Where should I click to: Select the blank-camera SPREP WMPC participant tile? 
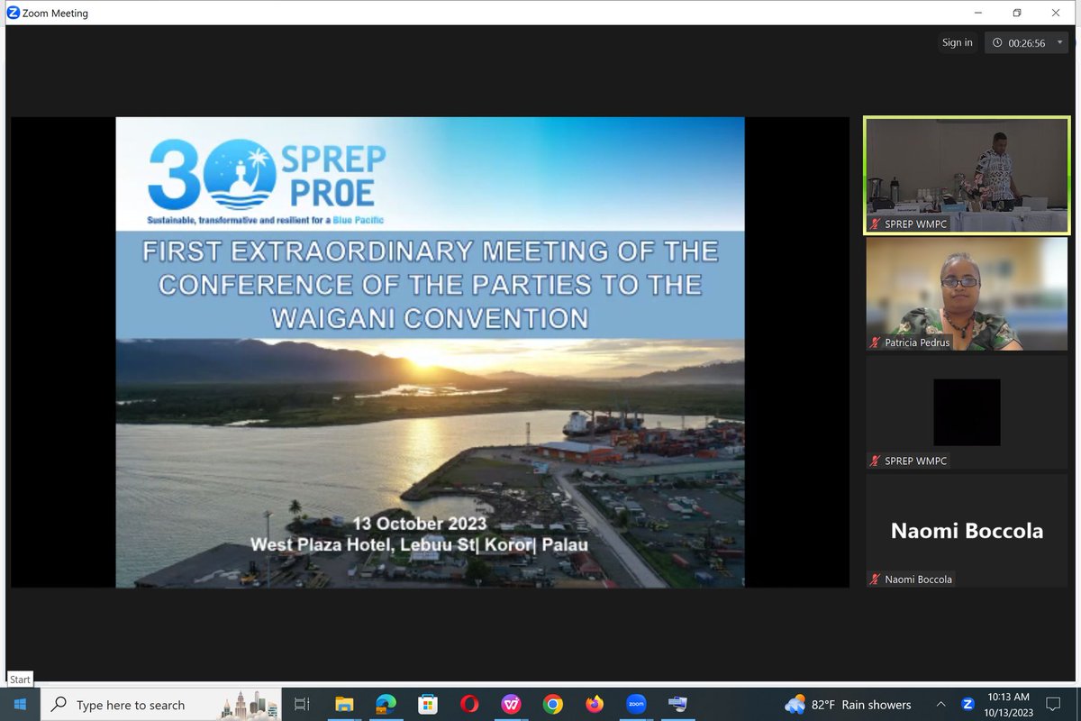coord(967,412)
